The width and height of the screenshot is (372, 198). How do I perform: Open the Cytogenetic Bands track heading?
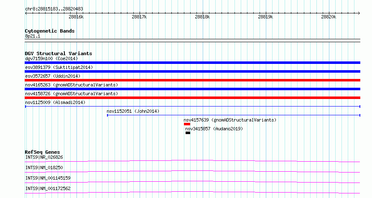(x=50, y=31)
